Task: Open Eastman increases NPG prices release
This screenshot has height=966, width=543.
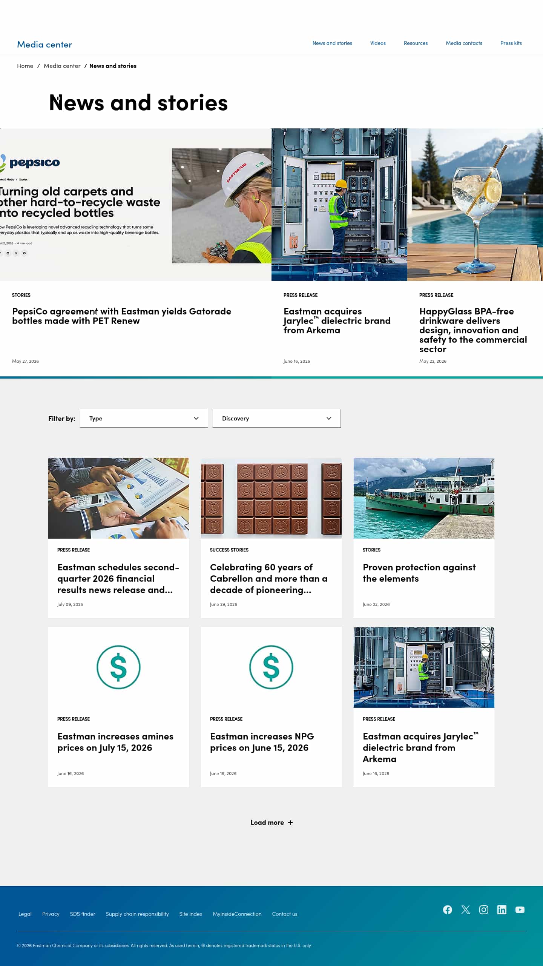Action: [x=262, y=742]
